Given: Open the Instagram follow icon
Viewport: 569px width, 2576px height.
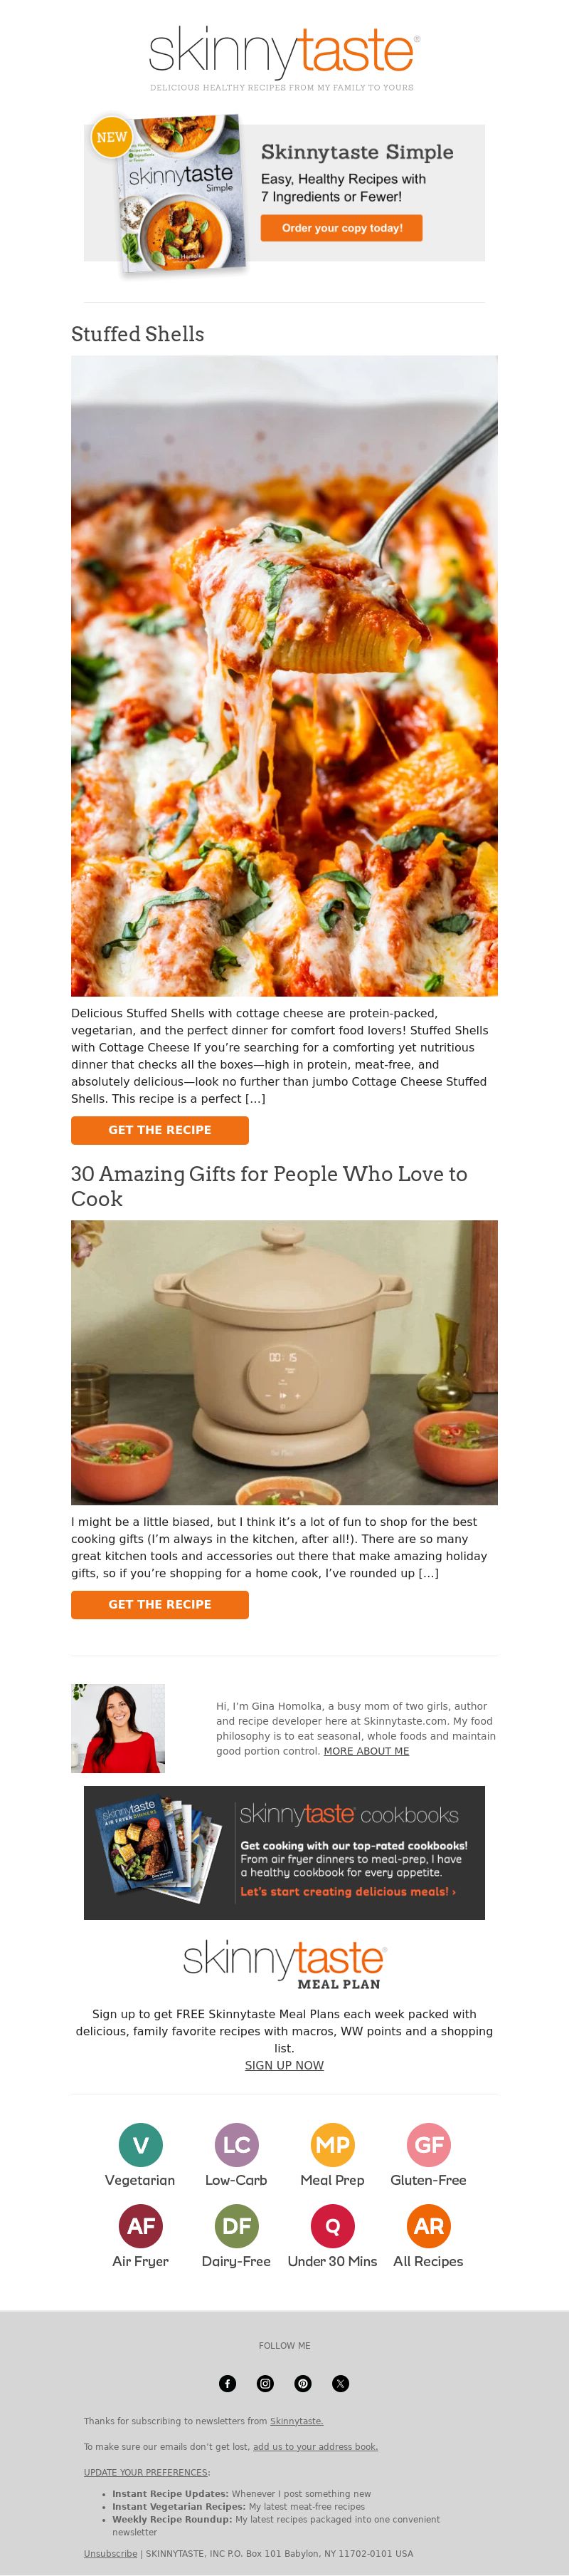Looking at the screenshot, I should pyautogui.click(x=265, y=2383).
